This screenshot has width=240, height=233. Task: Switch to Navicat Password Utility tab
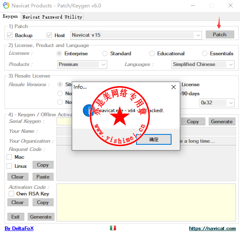[x=52, y=16]
